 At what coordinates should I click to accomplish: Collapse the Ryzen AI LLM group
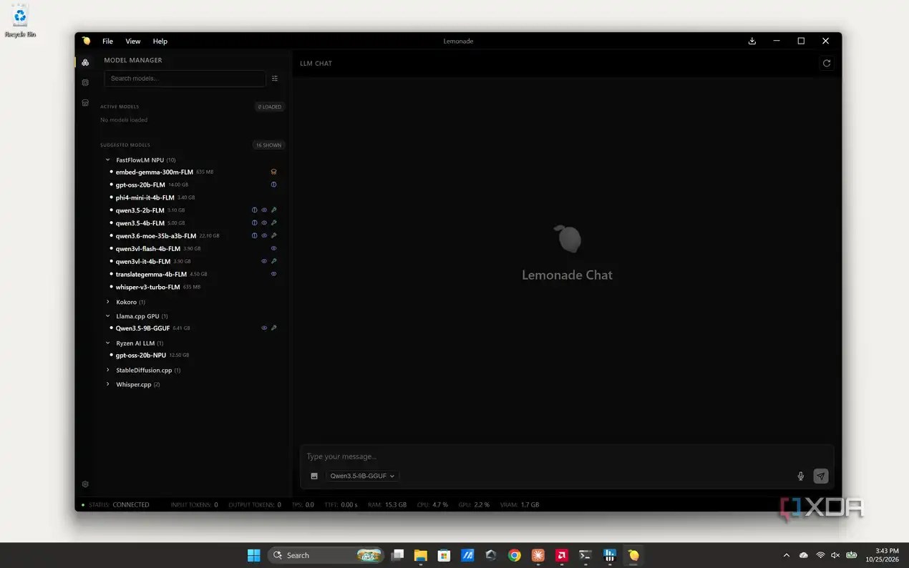tap(108, 343)
